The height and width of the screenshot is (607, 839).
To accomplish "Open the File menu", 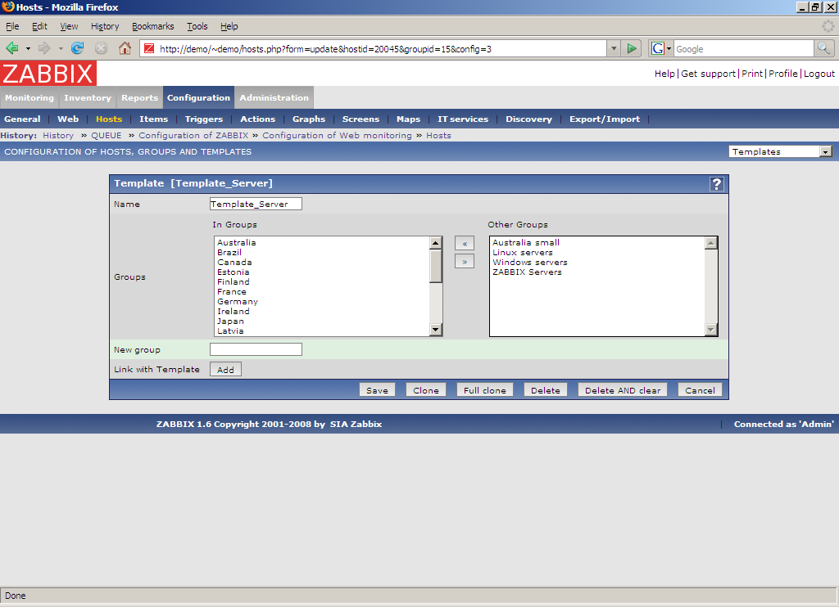I will pyautogui.click(x=12, y=26).
